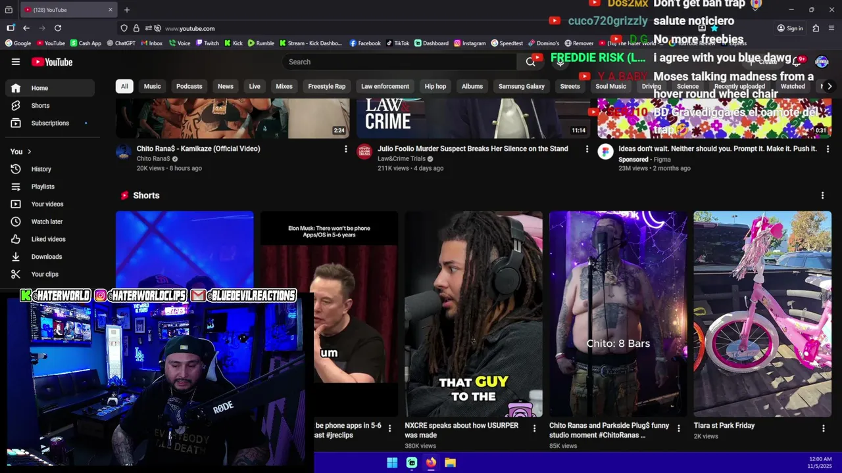Select the Music filter chip

pyautogui.click(x=152, y=86)
